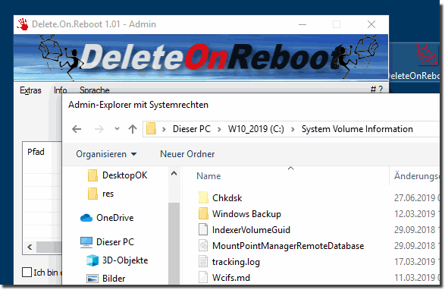Select OneDrive in navigation tree

pos(115,218)
